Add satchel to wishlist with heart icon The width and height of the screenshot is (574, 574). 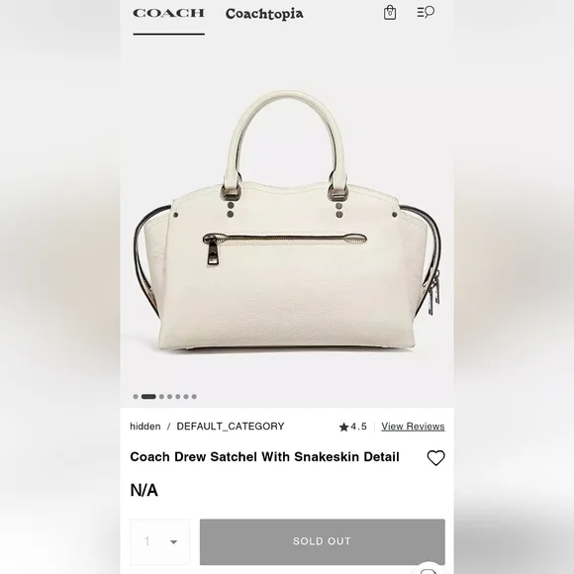click(435, 457)
